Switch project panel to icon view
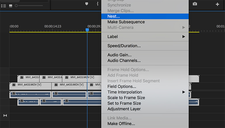The image size is (225, 128). click(x=11, y=6)
